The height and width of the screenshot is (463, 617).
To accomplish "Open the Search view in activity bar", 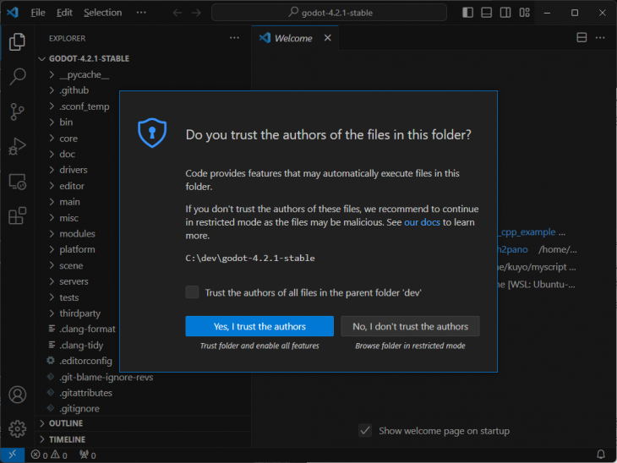I will 17,77.
